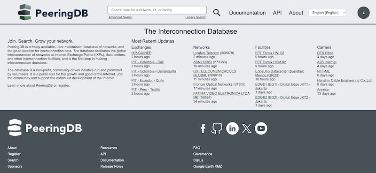Screen dimensions: 376x173
Task: Open Documentation in top navigation
Action: click(247, 13)
